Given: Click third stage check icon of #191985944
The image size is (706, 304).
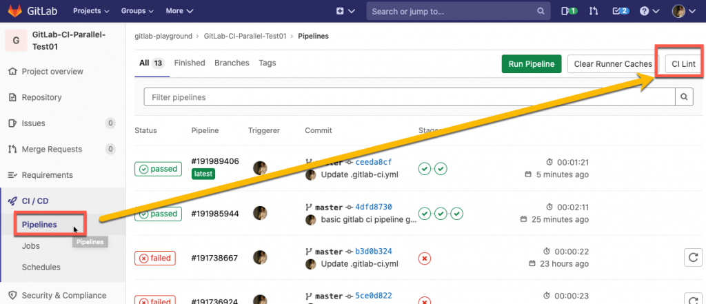Looking at the screenshot, I should (457, 214).
